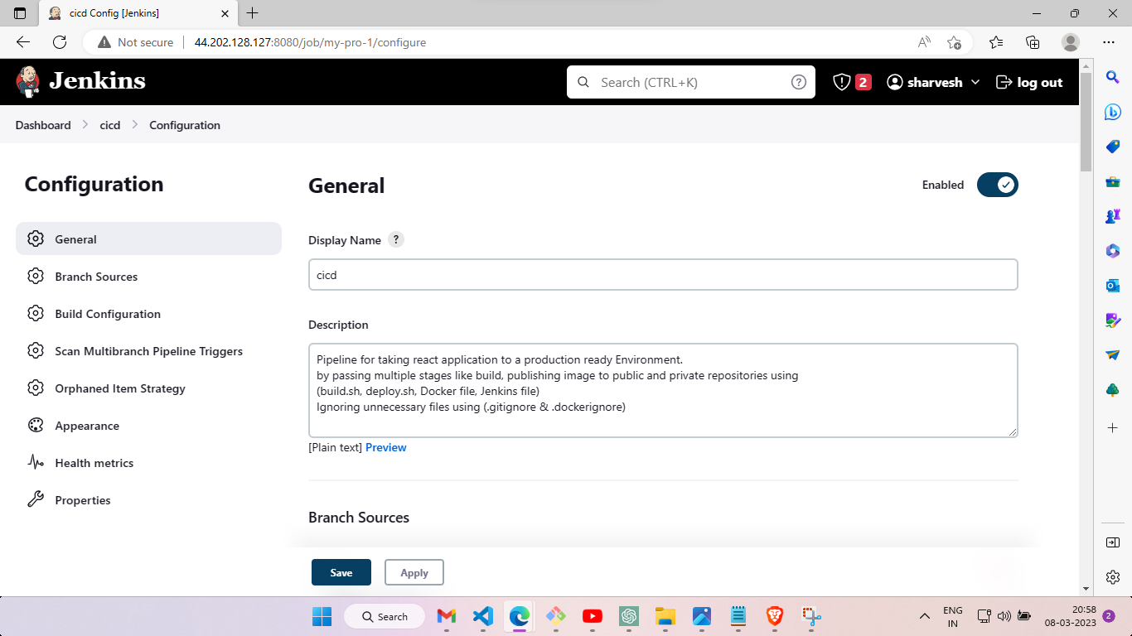Click the Jenkins logo to return home
Image resolution: width=1132 pixels, height=636 pixels.
pyautogui.click(x=27, y=81)
